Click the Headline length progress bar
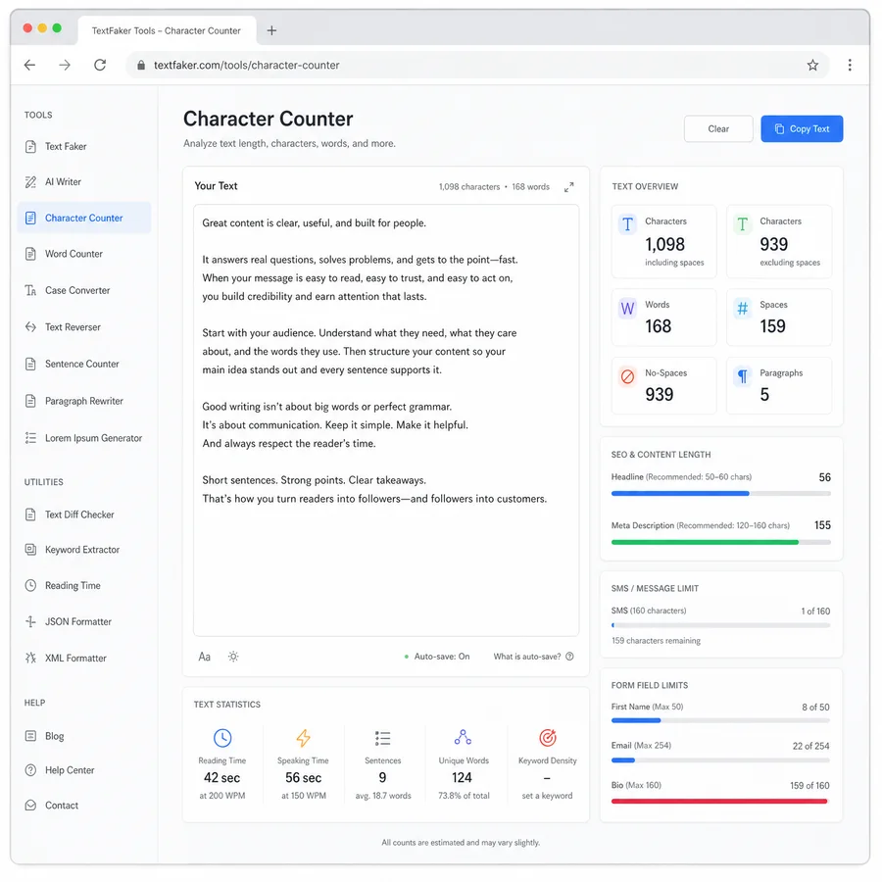This screenshot has height=882, width=882. point(720,493)
